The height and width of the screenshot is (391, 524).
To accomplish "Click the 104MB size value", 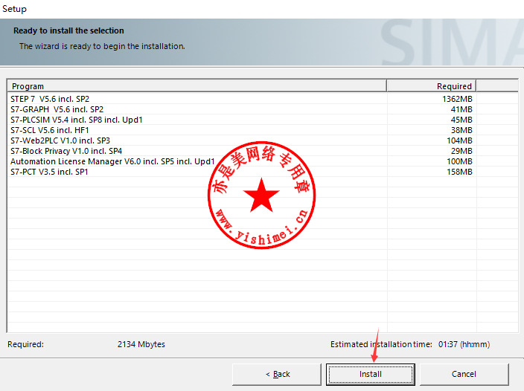I will 459,140.
